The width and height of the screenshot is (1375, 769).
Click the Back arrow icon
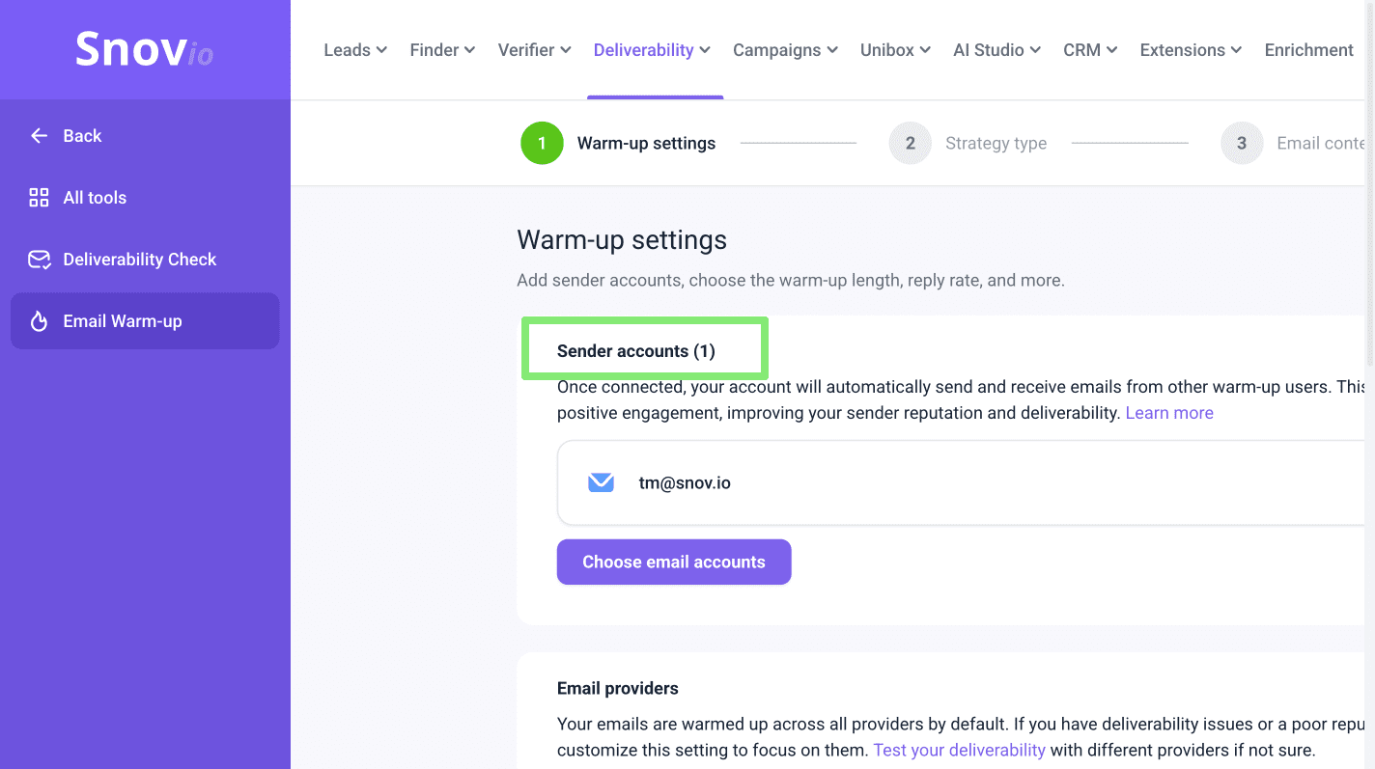coord(39,136)
